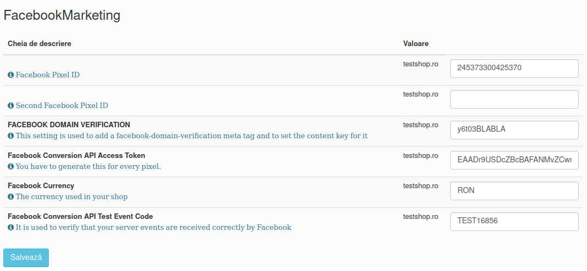Screen dimensions: 587x271
Task: Click the FacebookMarketing page heading
Action: pos(62,15)
